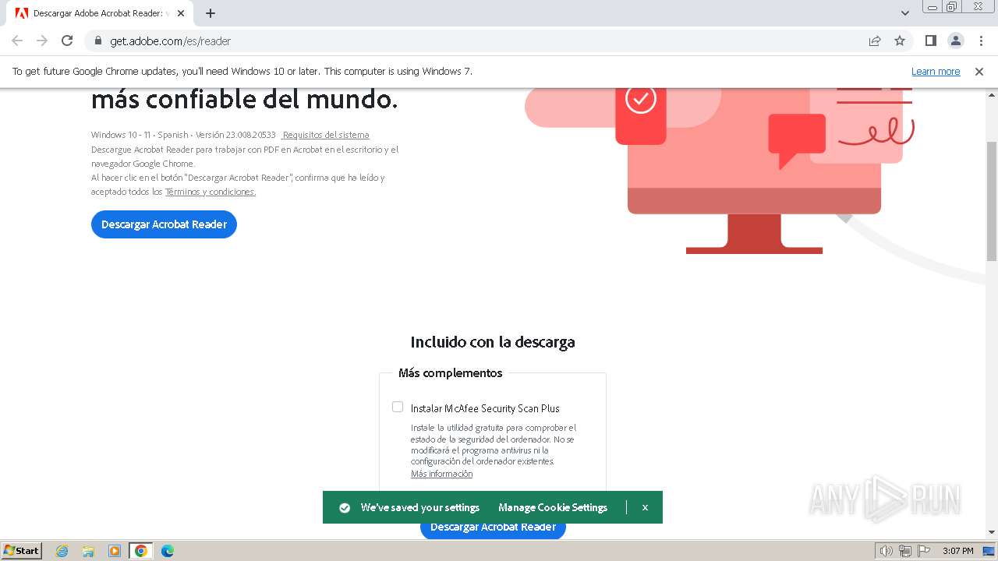The height and width of the screenshot is (561, 998).
Task: Open Requisitos del sistema link
Action: [326, 135]
